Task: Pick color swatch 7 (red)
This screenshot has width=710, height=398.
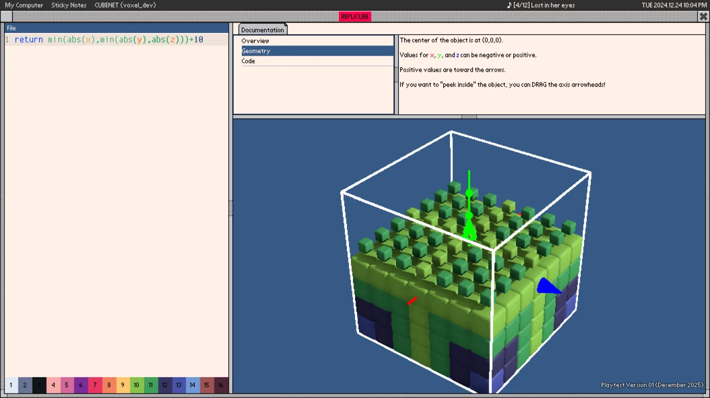Action: tap(95, 385)
